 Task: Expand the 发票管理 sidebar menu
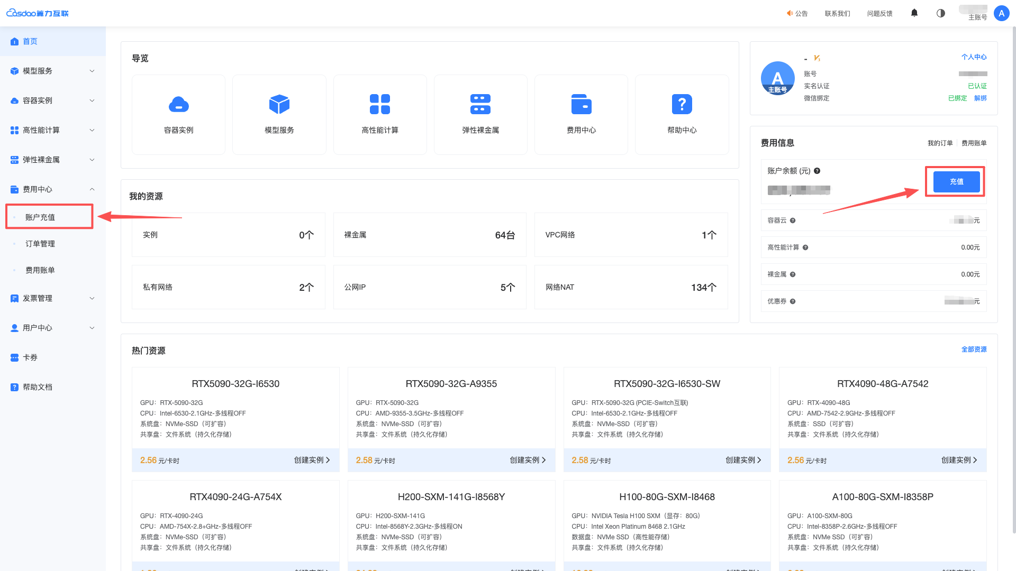(53, 298)
